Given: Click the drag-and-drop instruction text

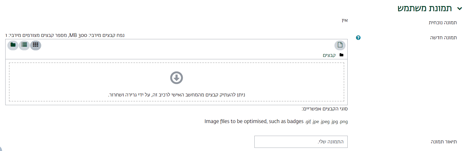Looking at the screenshot, I should 176,95.
